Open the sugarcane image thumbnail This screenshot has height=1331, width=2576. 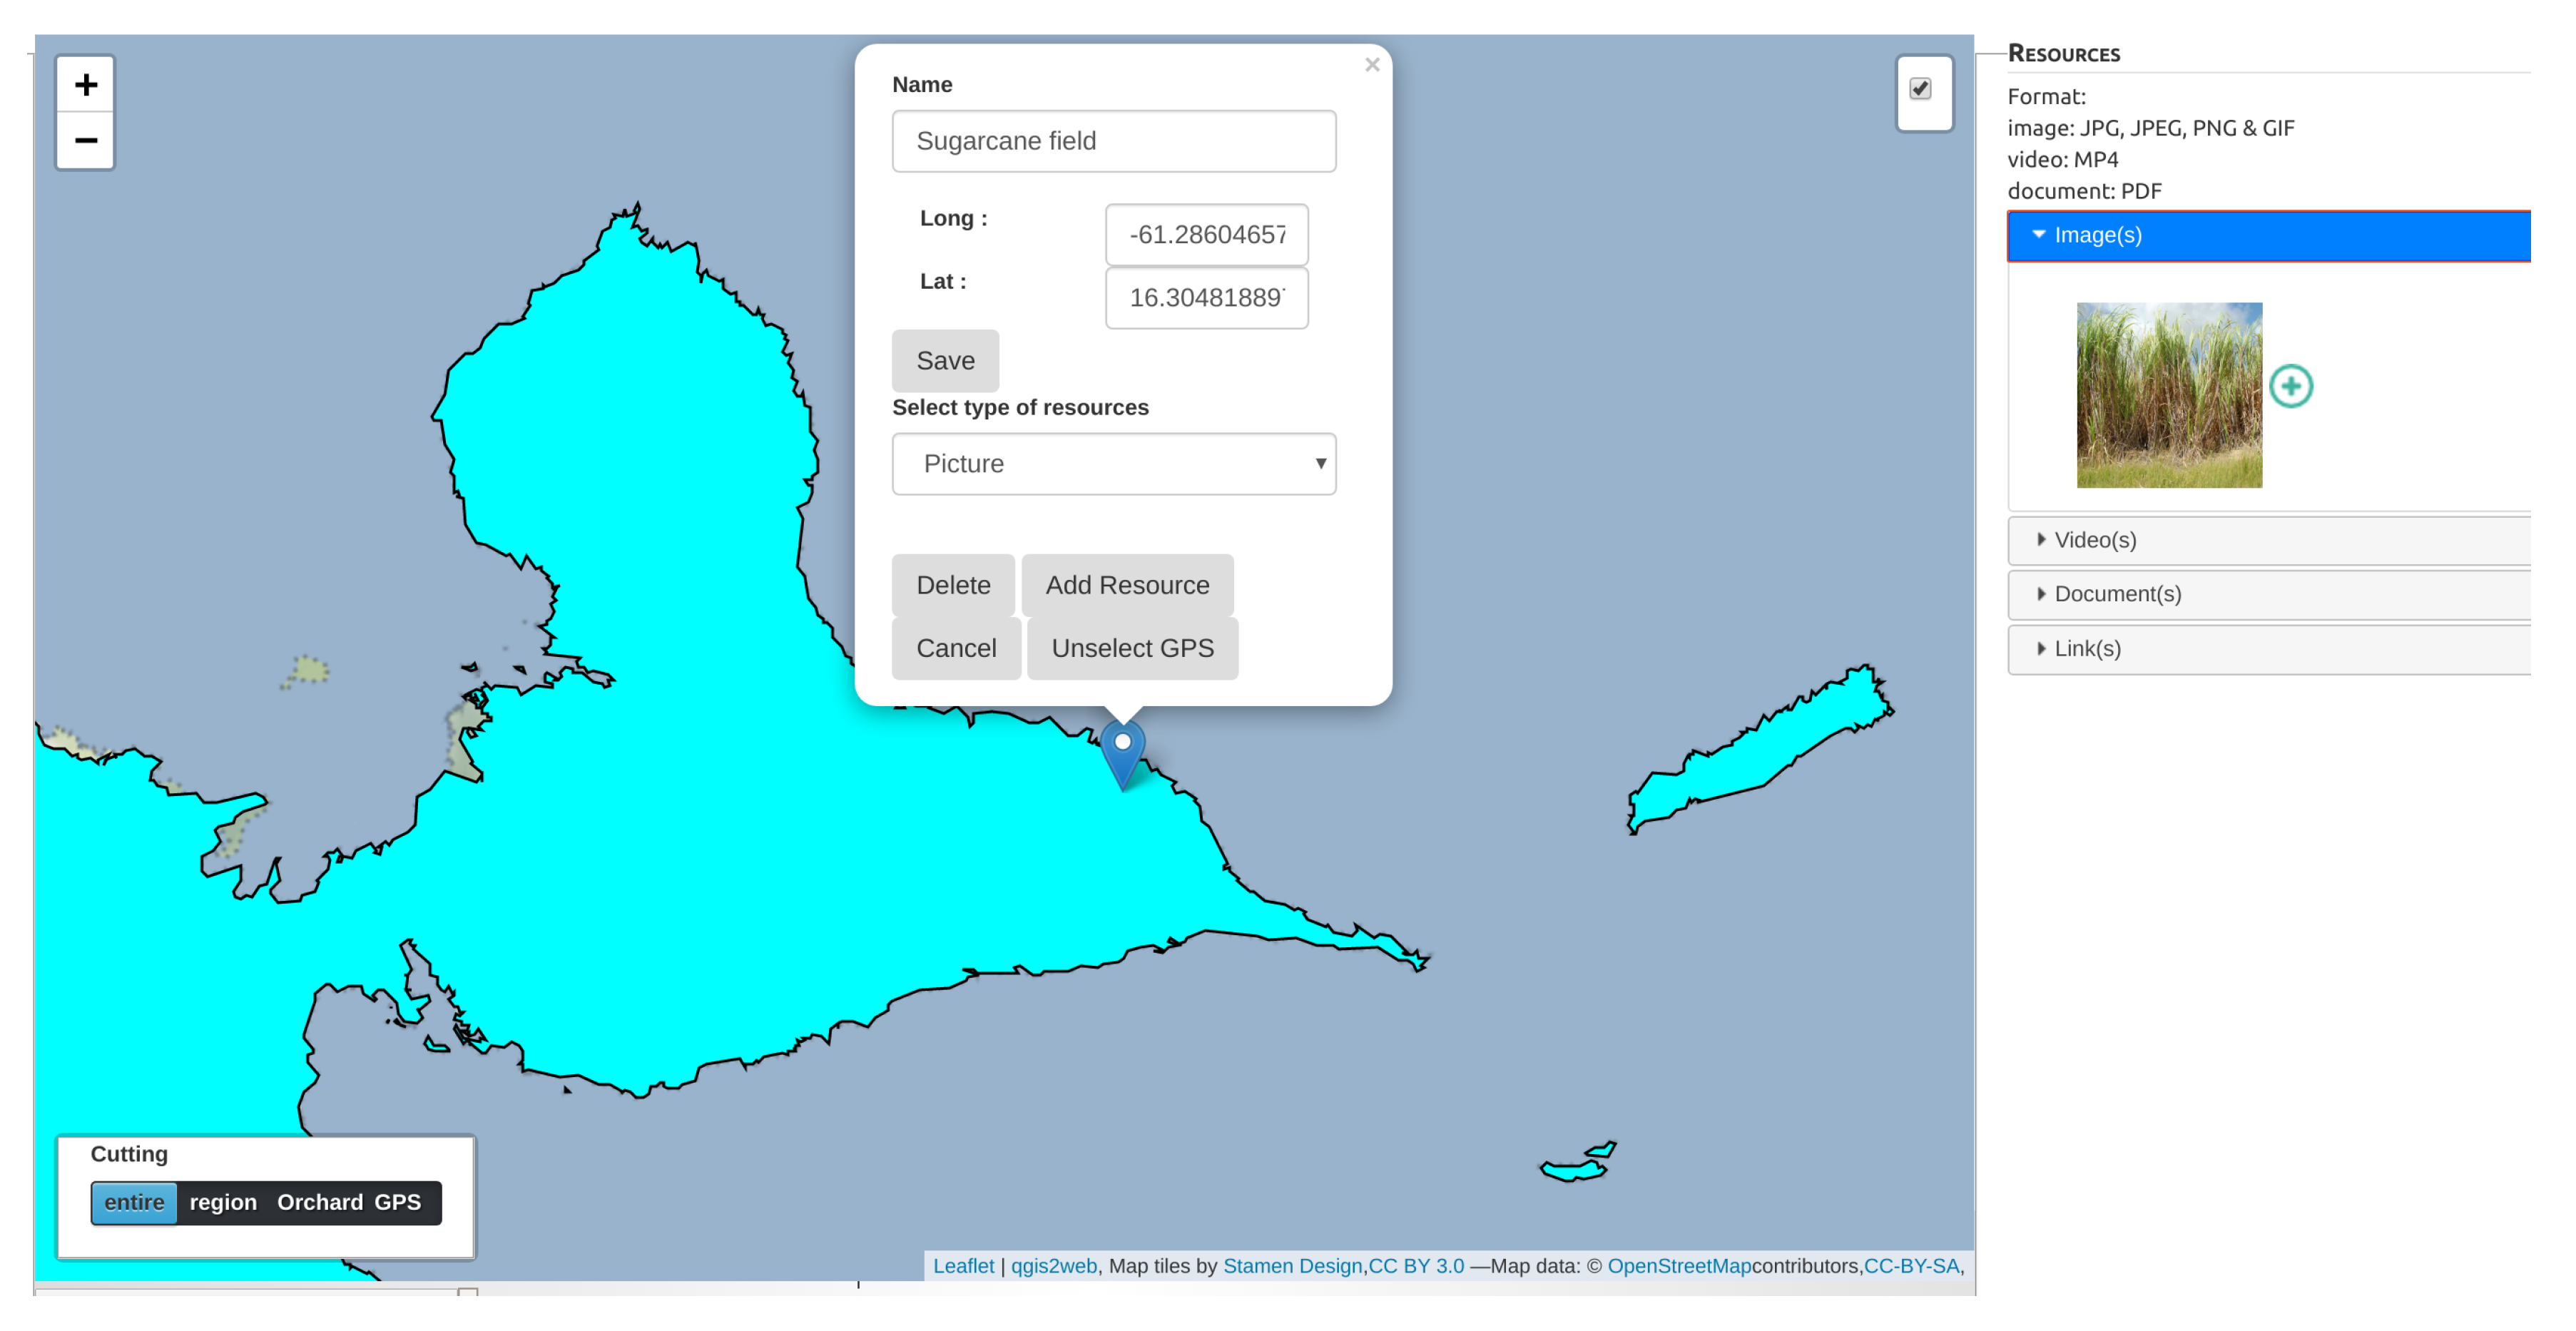click(x=2169, y=396)
